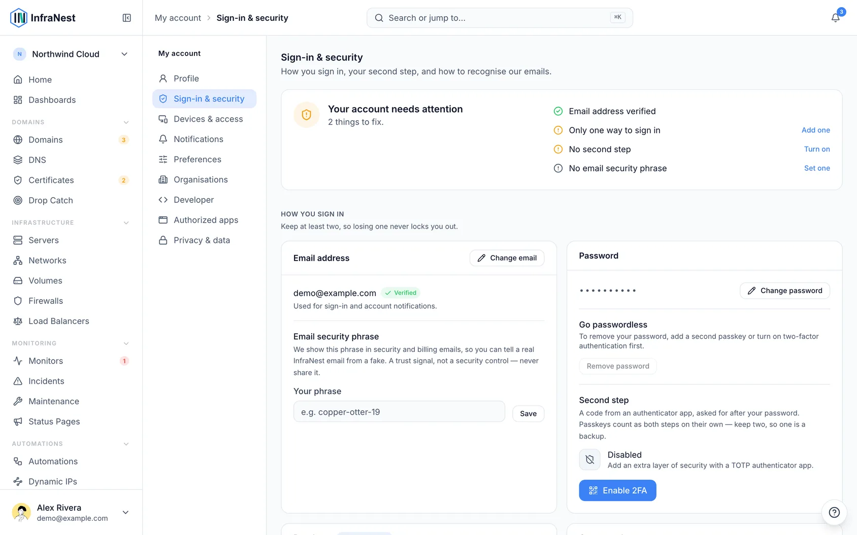Collapse the Automations section chevron

[126, 444]
